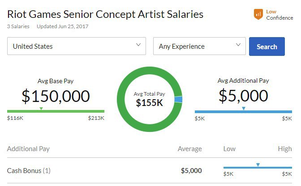301x186 pixels.
Task: Click the Average column header
Action: pos(189,149)
